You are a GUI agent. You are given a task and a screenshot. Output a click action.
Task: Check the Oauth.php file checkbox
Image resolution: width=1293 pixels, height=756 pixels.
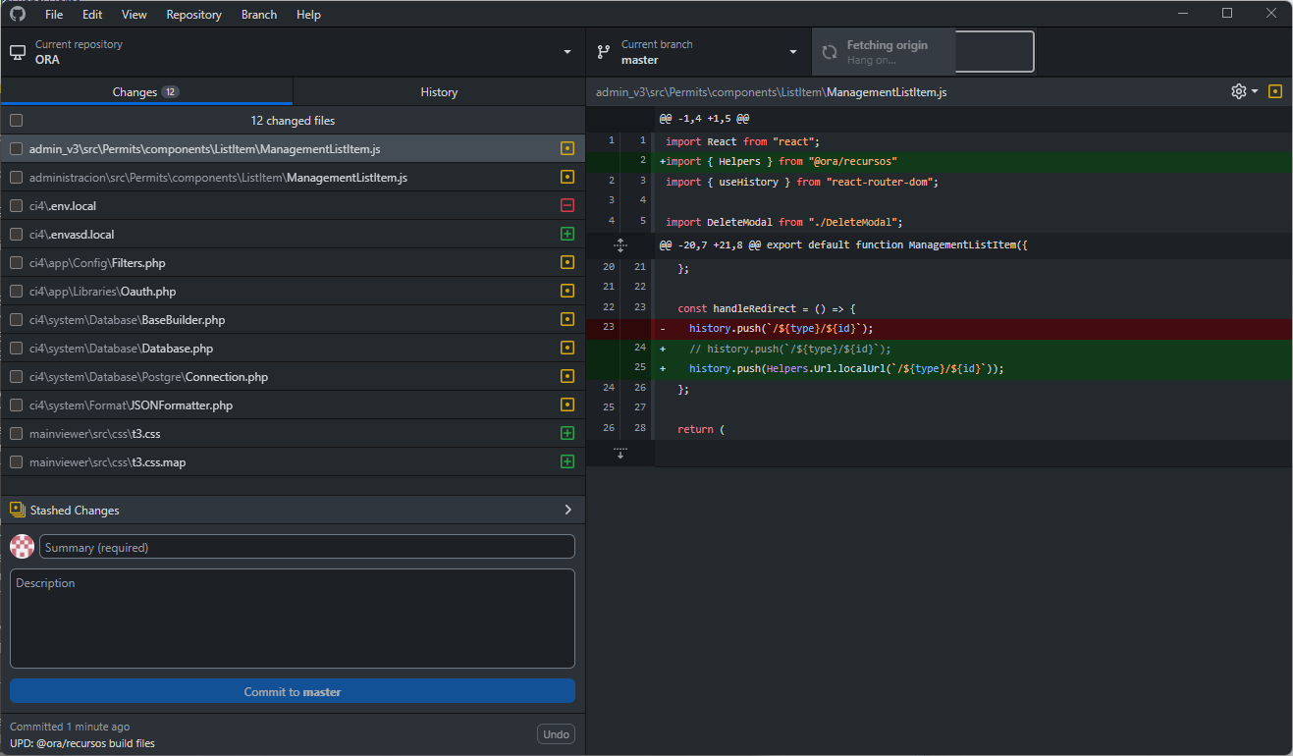point(16,292)
